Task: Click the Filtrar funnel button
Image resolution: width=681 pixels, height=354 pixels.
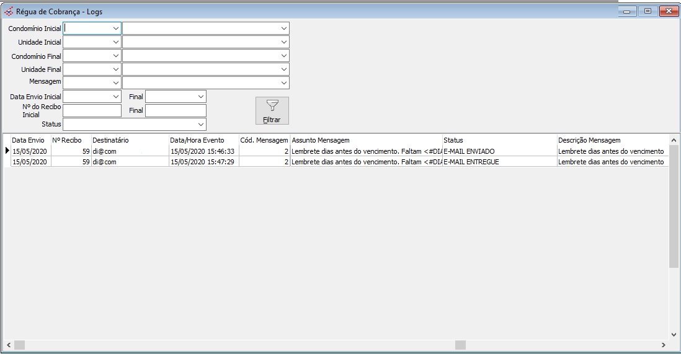Action: click(272, 110)
